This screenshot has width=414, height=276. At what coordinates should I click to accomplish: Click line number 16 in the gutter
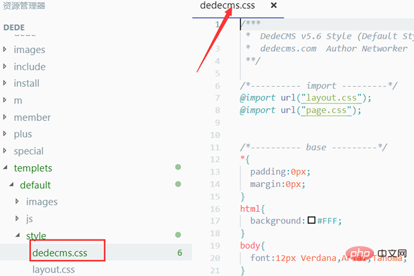215,209
